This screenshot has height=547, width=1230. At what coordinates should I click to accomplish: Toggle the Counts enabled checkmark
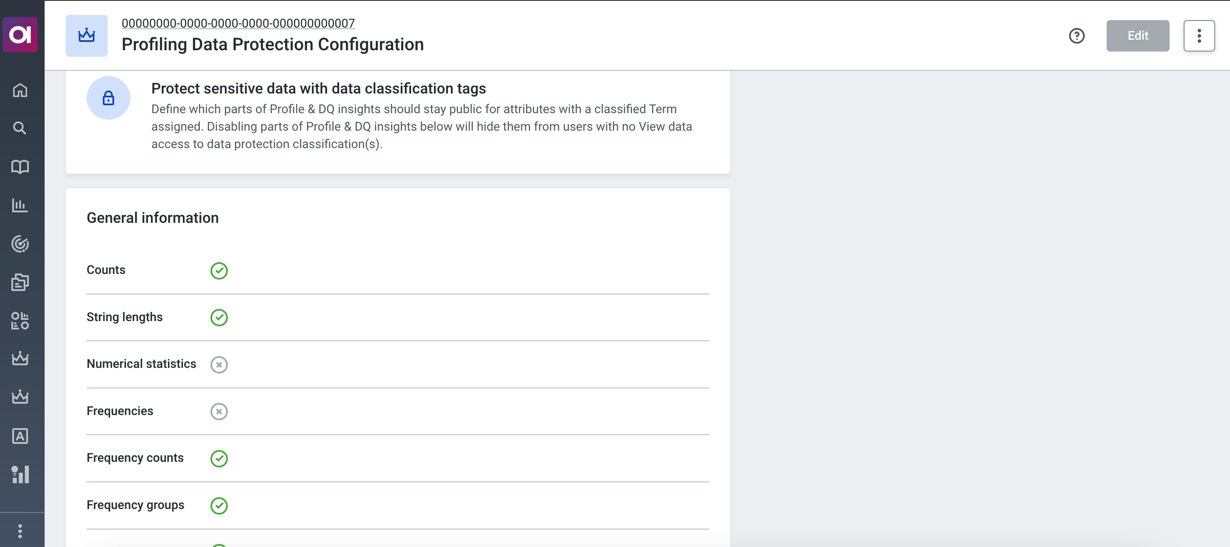click(219, 271)
